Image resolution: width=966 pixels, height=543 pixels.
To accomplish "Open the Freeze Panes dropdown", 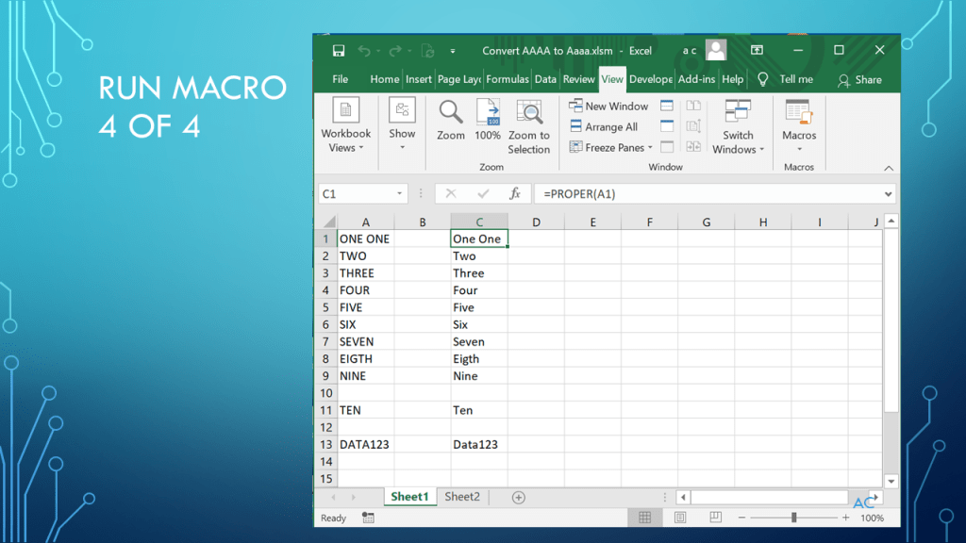I will tap(611, 147).
